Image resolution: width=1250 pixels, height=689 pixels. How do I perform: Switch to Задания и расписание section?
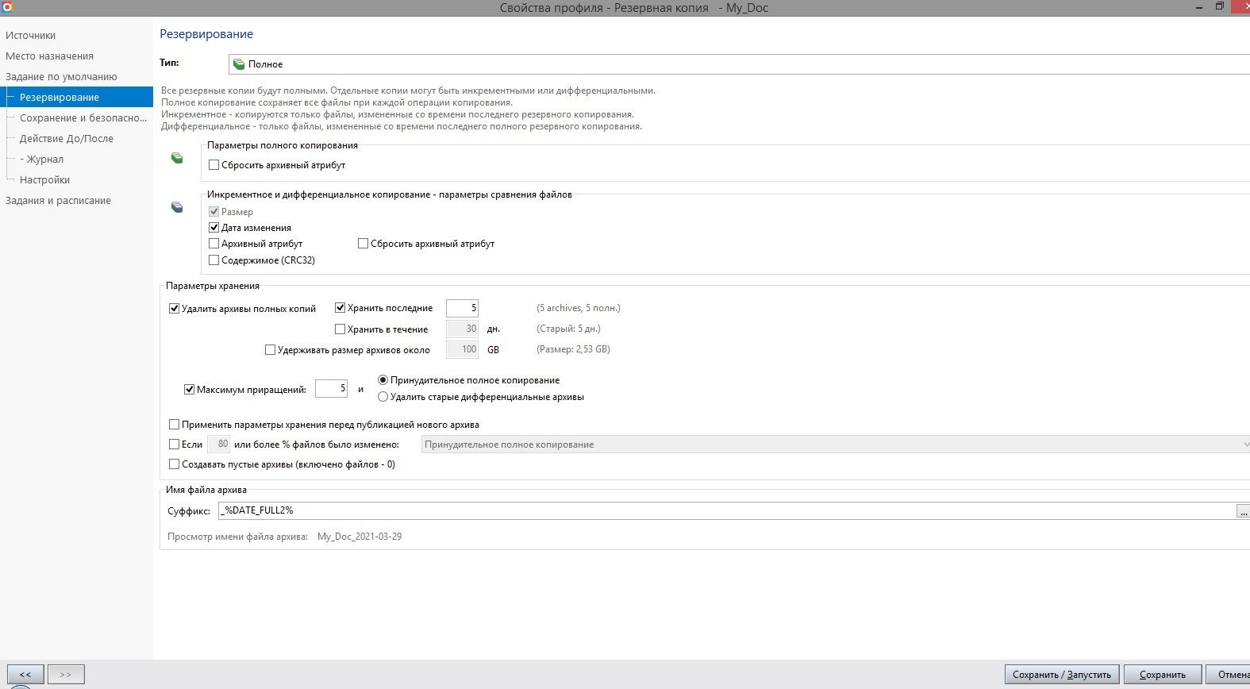pos(58,201)
